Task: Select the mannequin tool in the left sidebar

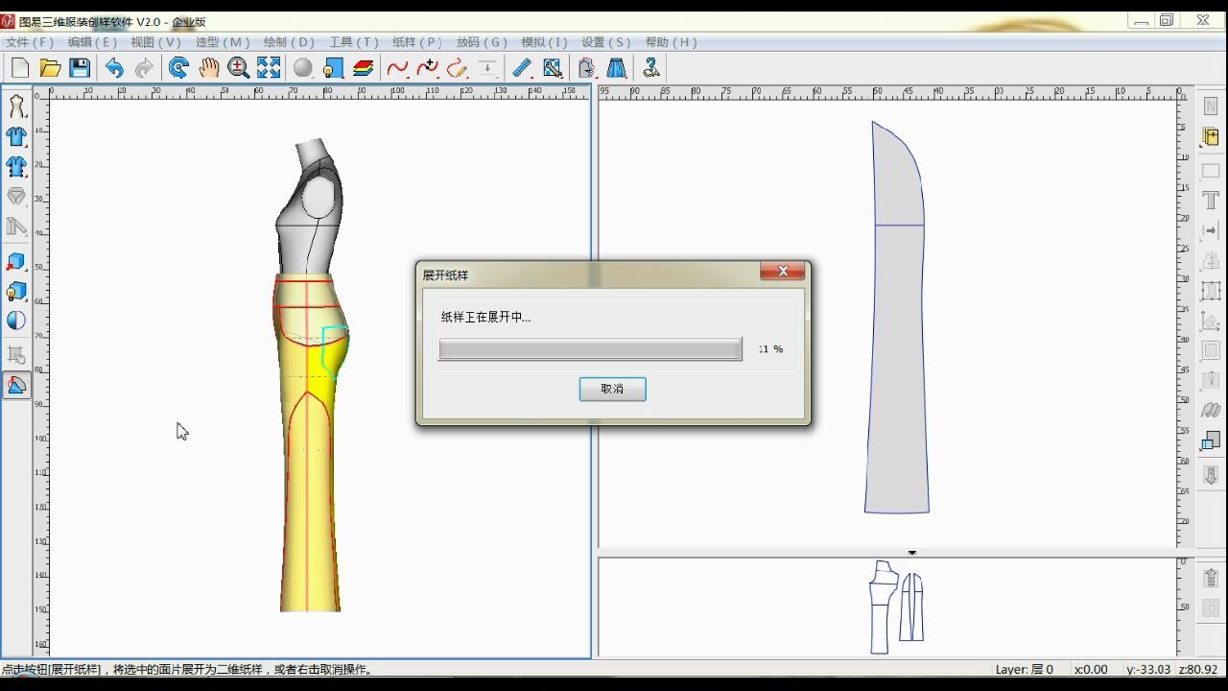Action: [x=15, y=107]
